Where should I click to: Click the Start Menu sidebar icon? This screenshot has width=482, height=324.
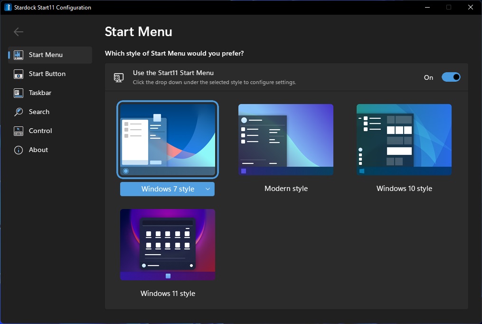tap(19, 55)
